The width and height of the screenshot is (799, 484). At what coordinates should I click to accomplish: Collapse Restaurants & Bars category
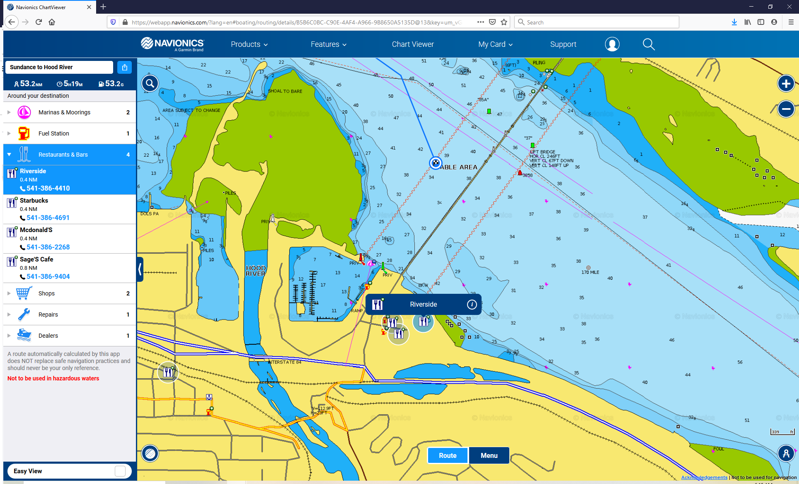coord(9,155)
